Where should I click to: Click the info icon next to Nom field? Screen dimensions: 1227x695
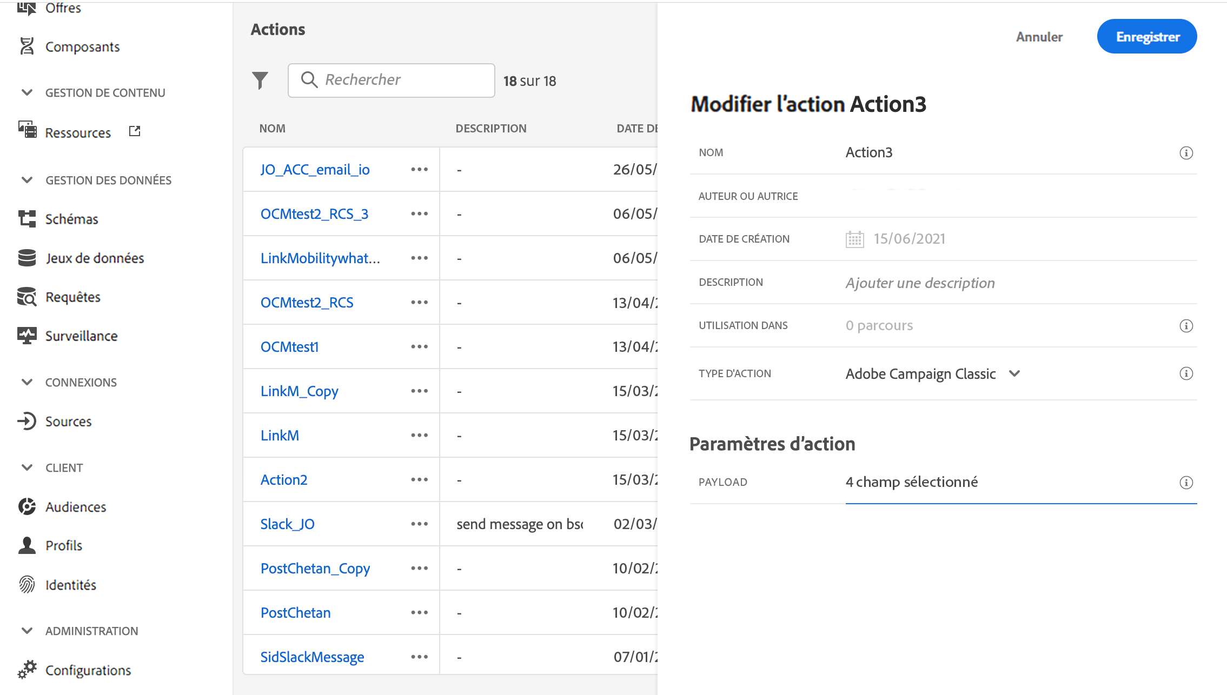point(1186,153)
